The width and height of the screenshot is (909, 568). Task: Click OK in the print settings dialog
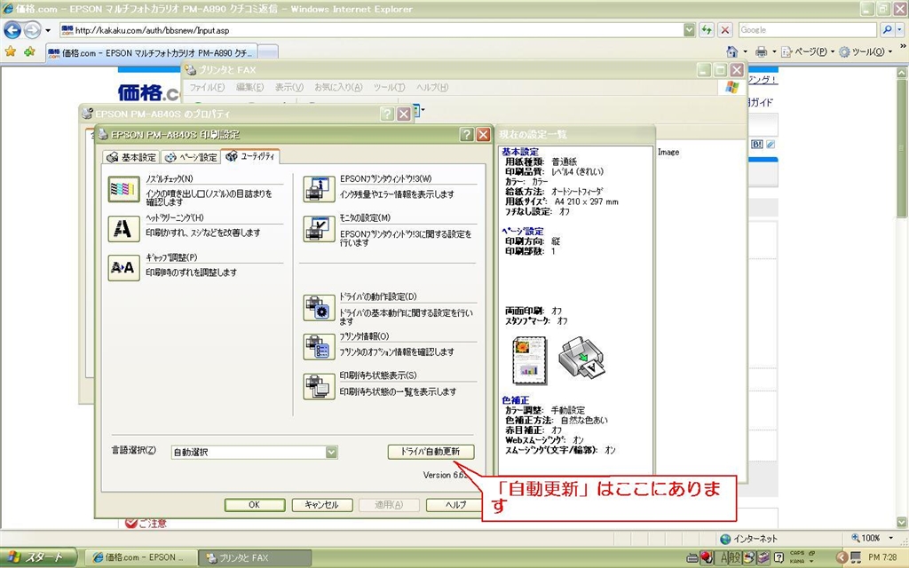[255, 505]
